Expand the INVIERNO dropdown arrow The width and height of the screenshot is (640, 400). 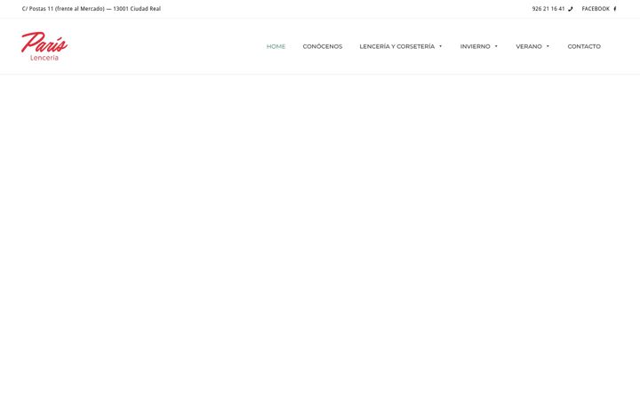pyautogui.click(x=496, y=46)
